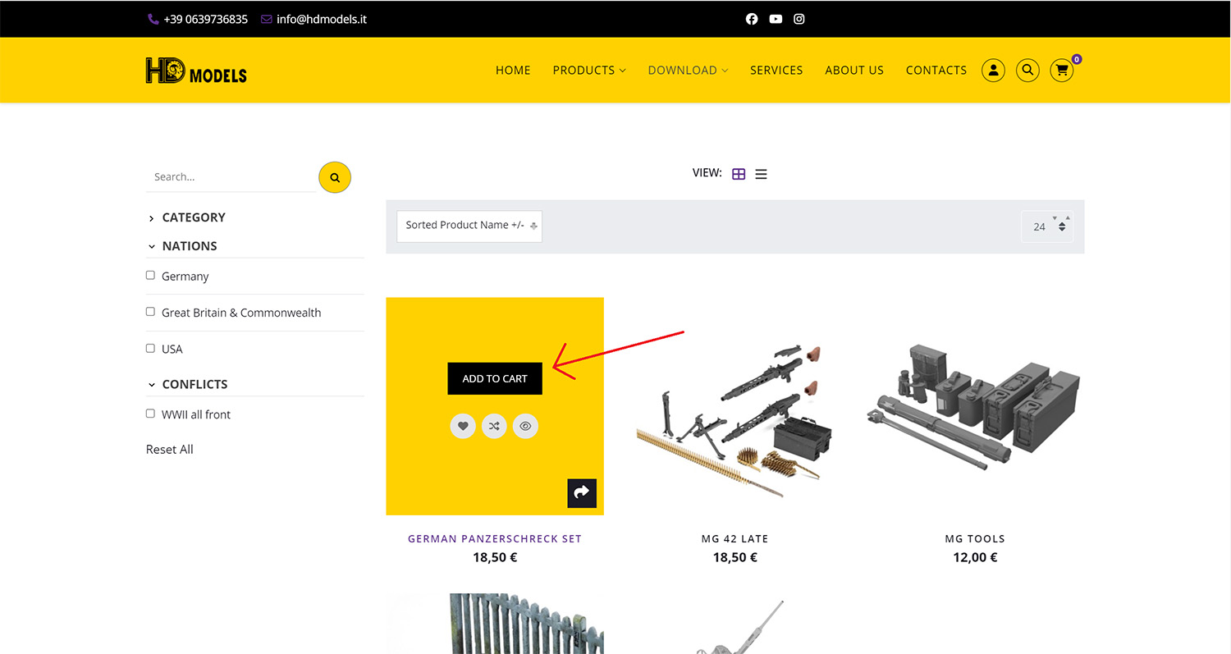This screenshot has height=654, width=1231.
Task: Check the Germany nation filter
Action: point(150,276)
